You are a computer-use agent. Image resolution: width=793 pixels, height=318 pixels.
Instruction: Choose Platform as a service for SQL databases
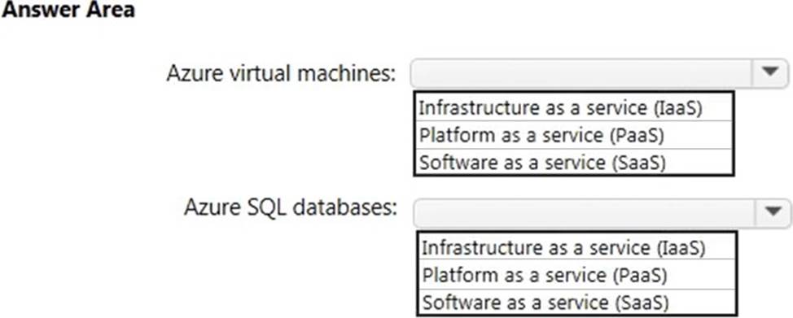[576, 275]
